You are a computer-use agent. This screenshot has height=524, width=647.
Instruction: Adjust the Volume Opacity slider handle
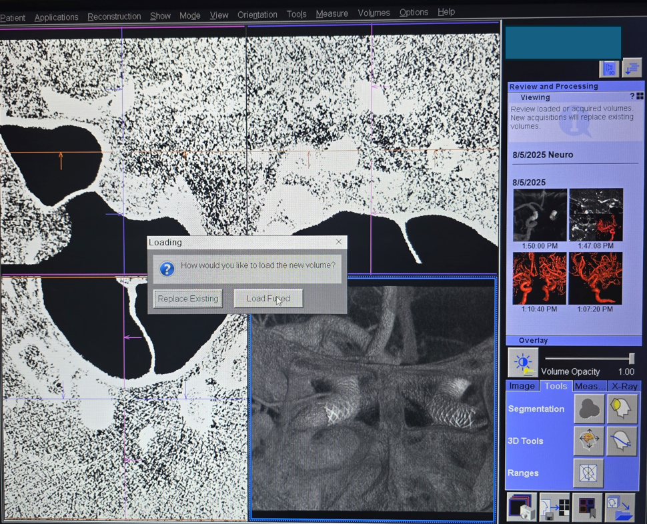click(x=631, y=359)
